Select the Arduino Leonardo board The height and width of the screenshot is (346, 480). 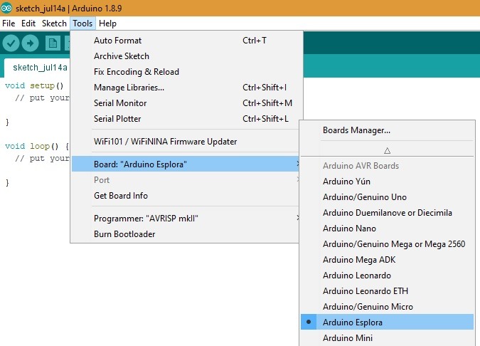tap(387, 276)
